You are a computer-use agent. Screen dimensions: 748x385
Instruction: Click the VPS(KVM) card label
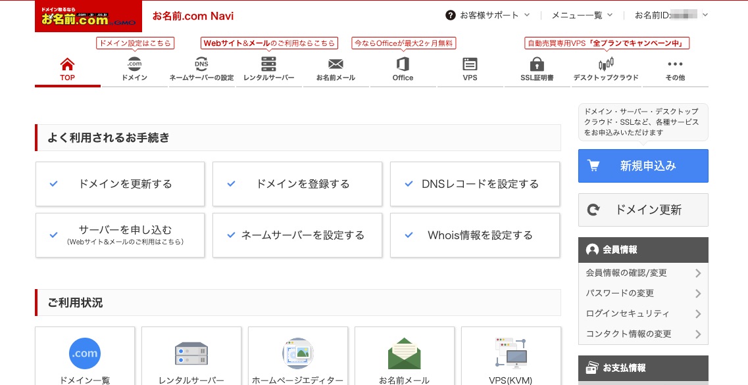pyautogui.click(x=511, y=380)
